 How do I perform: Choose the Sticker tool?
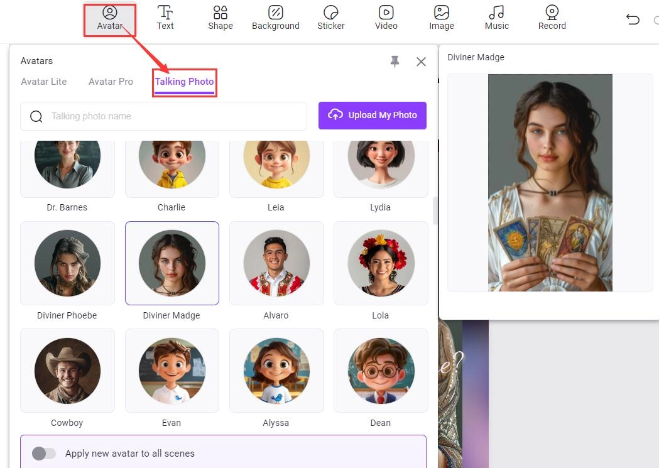tap(331, 18)
